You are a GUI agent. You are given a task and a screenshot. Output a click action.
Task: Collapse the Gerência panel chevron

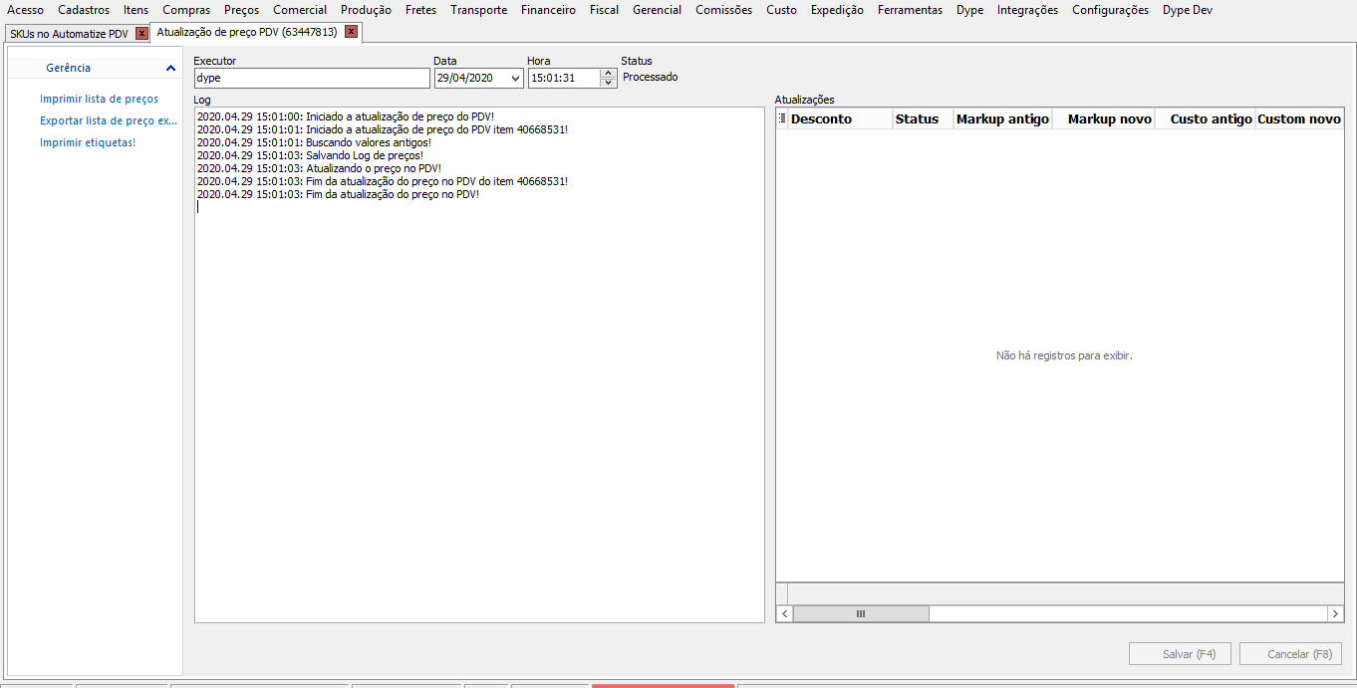pos(170,68)
